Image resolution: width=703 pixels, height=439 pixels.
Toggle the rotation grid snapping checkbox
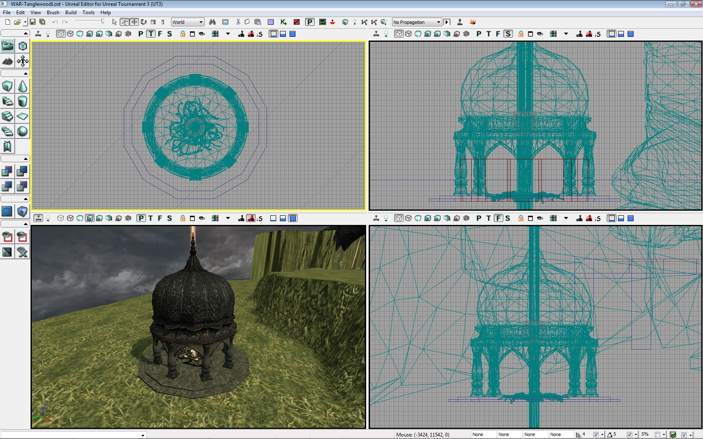(629, 434)
